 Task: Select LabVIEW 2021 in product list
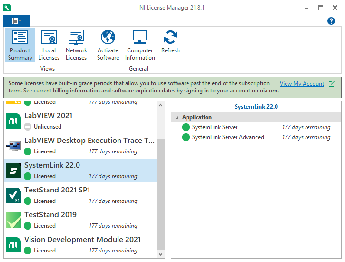point(49,116)
